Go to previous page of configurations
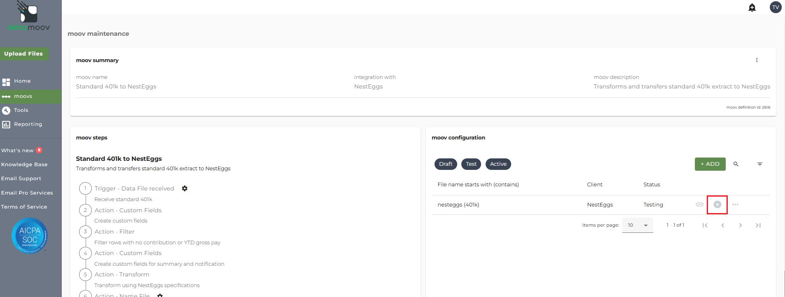 coord(723,225)
